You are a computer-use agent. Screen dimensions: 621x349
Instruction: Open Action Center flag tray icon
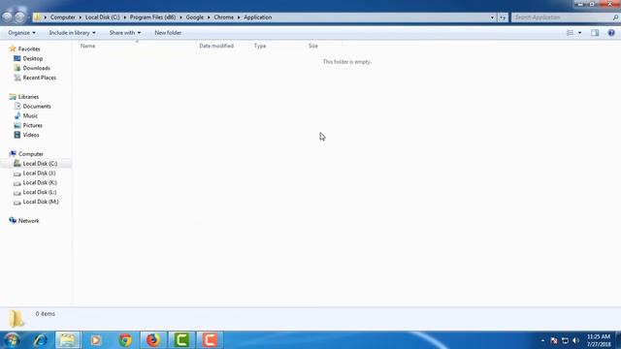[x=554, y=340]
